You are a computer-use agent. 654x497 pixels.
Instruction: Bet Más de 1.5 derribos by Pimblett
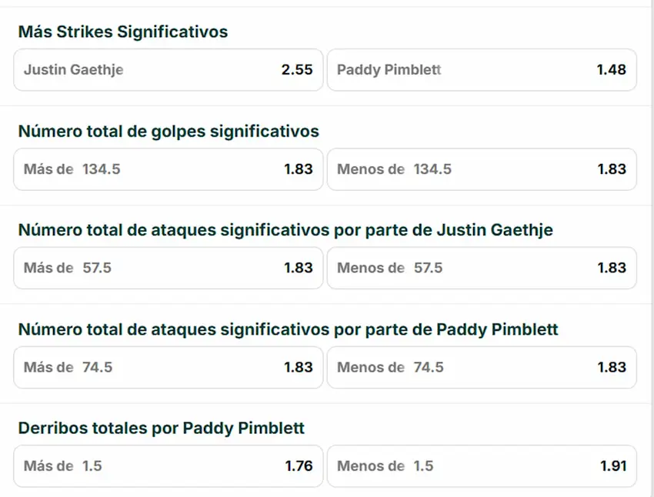(168, 466)
